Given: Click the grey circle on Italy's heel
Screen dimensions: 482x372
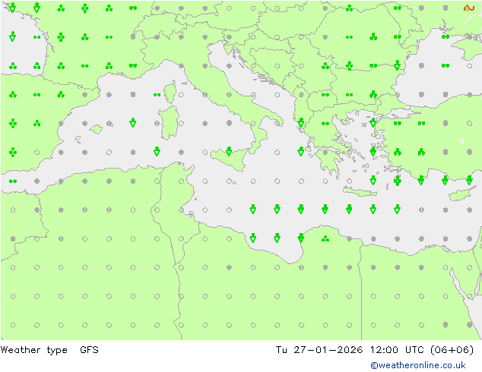Looking at the screenshot, I should coord(277,124).
